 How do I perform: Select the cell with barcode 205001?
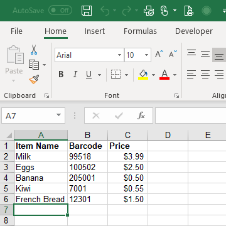[x=88, y=178]
